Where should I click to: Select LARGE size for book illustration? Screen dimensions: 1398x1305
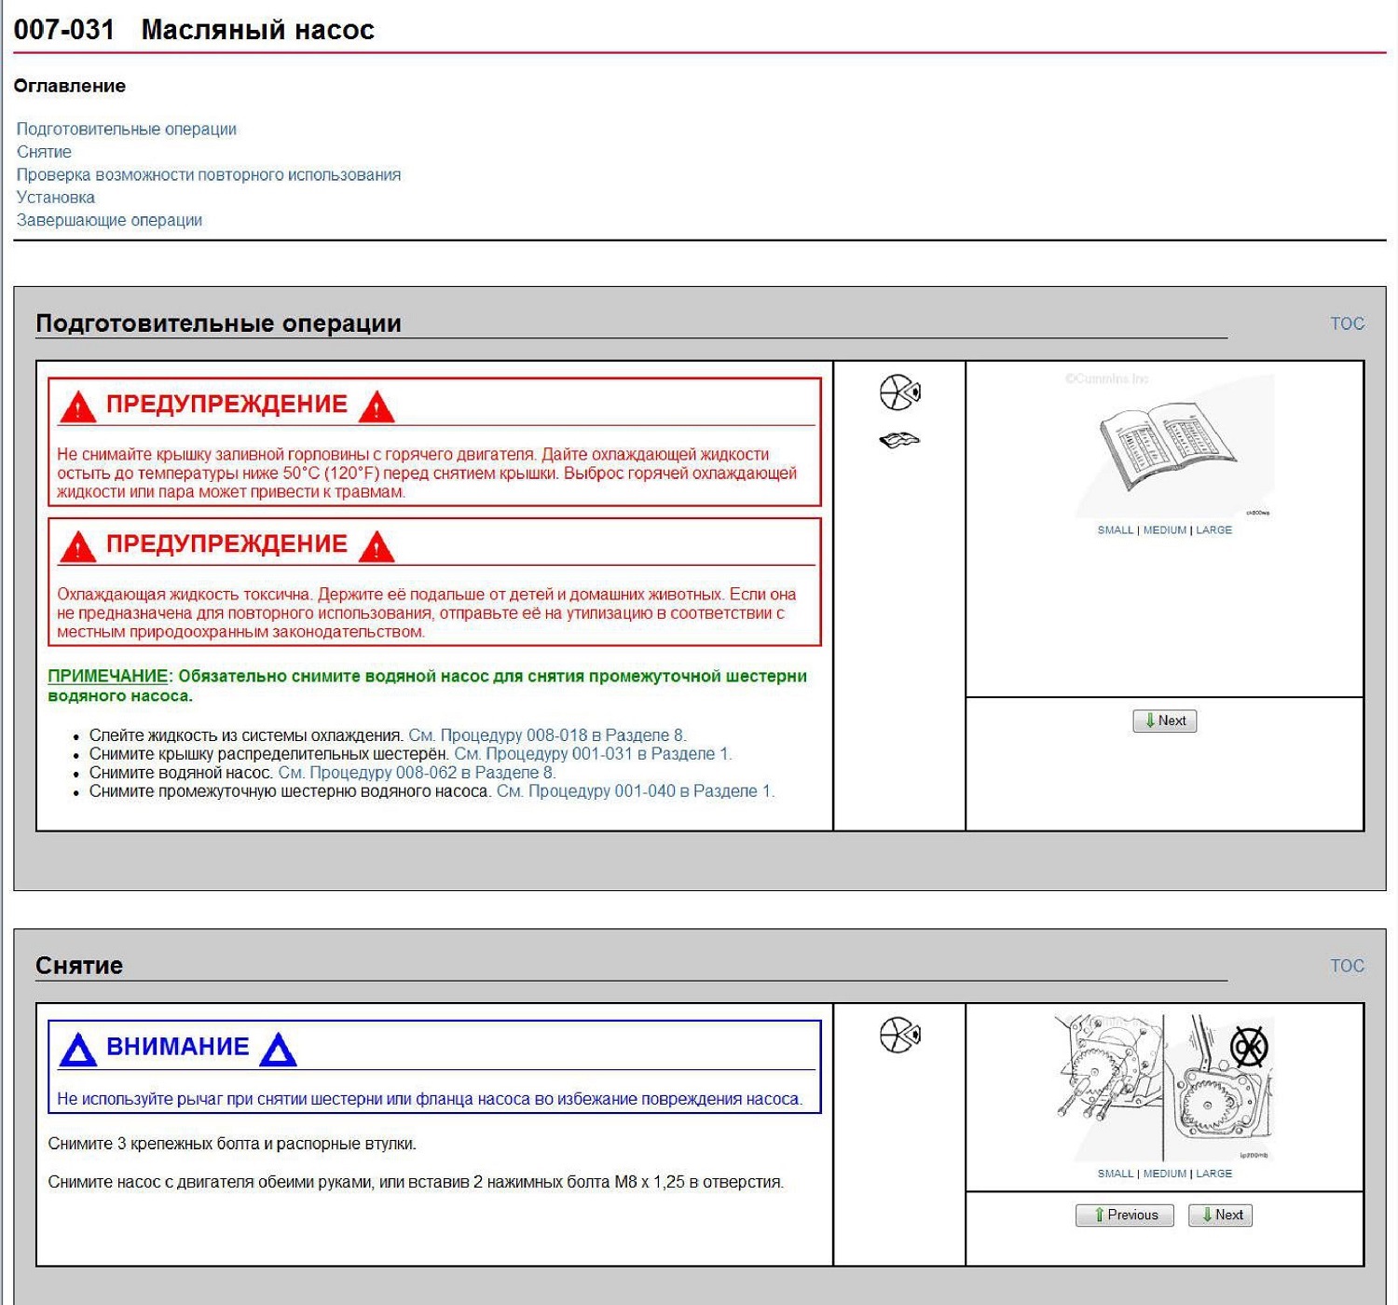1213,530
